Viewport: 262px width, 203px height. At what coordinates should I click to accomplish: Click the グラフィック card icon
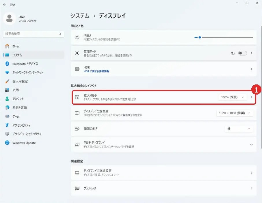pos(77,189)
